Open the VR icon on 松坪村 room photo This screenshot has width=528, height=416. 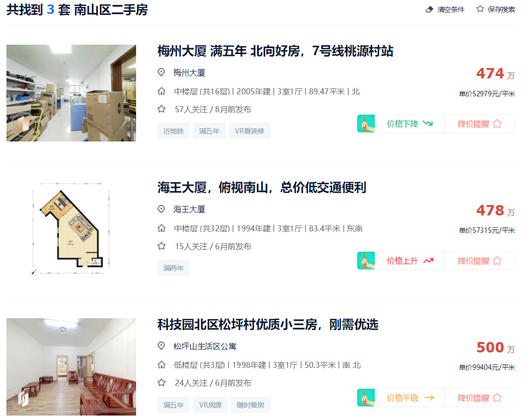pos(23,398)
